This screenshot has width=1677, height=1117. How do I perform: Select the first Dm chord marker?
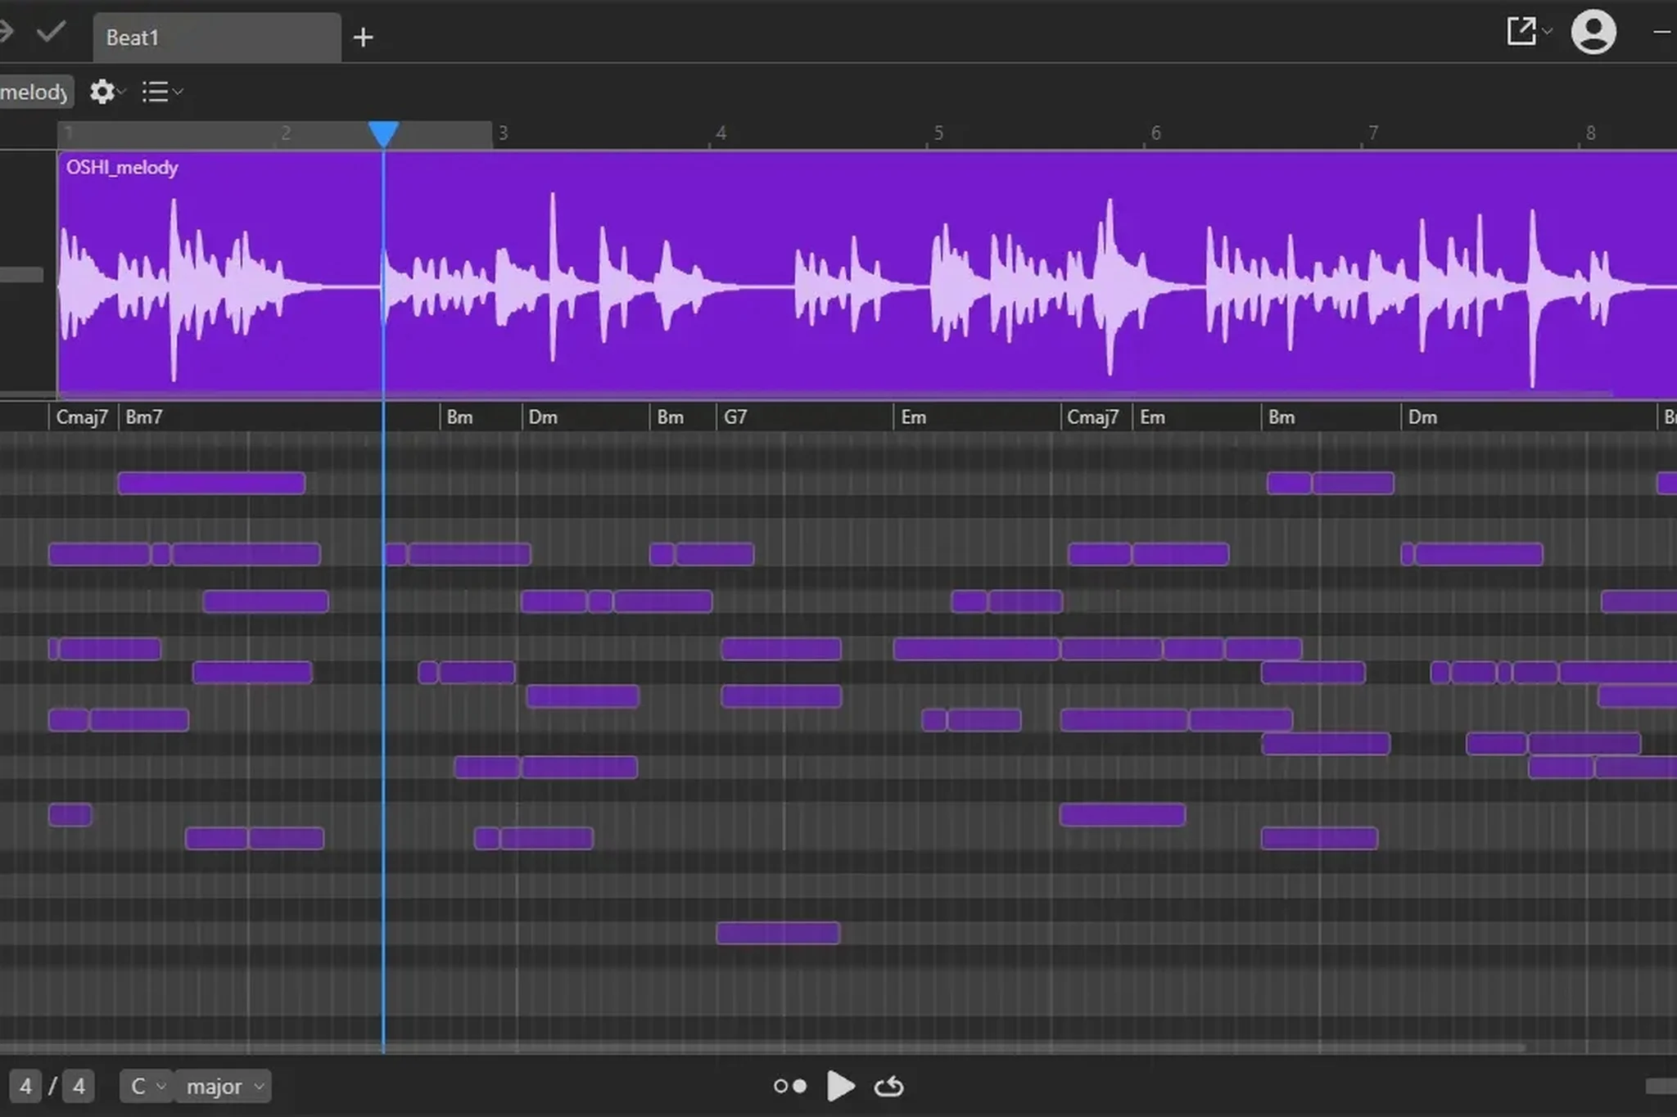(543, 417)
